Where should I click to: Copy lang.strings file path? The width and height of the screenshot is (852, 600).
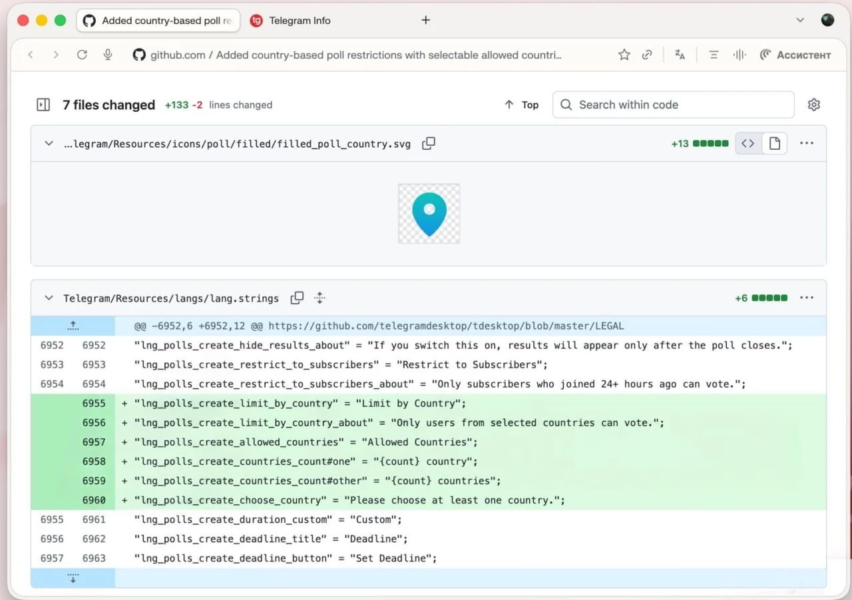[297, 298]
